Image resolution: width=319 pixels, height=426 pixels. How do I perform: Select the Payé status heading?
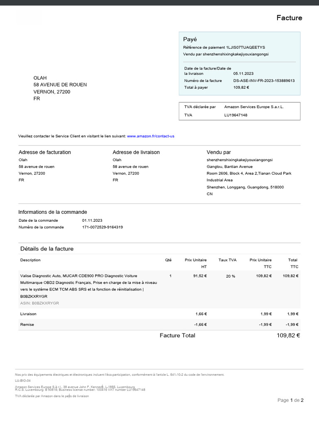tap(190, 40)
